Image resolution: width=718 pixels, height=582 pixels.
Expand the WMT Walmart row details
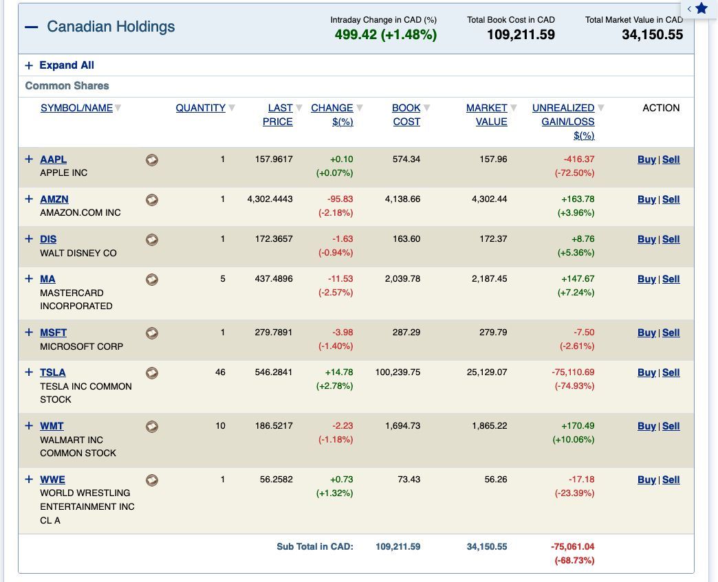click(x=29, y=425)
